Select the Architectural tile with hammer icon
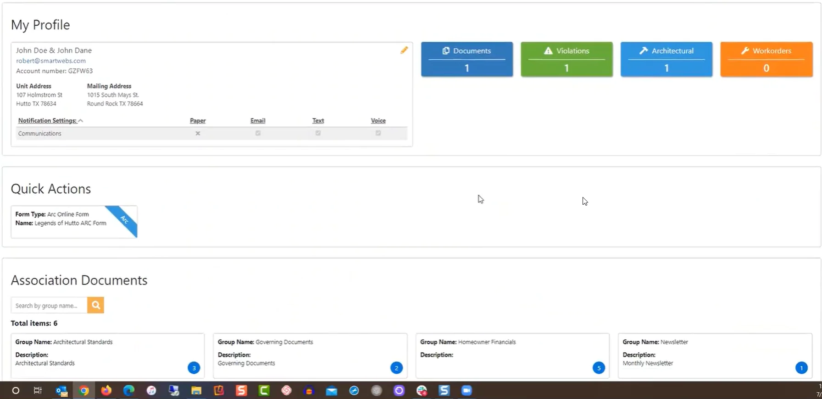This screenshot has height=399, width=822. coord(666,59)
